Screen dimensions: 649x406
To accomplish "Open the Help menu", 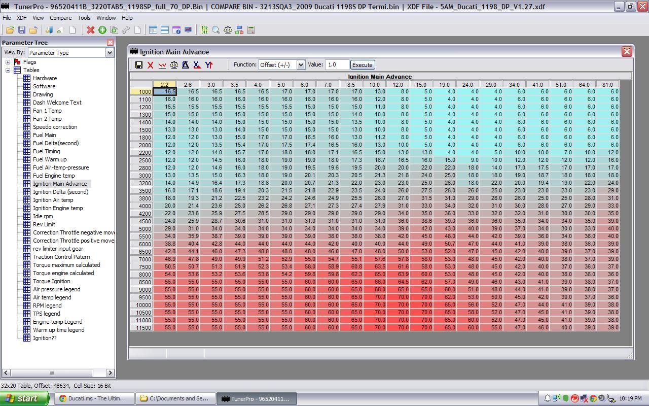I will [127, 18].
